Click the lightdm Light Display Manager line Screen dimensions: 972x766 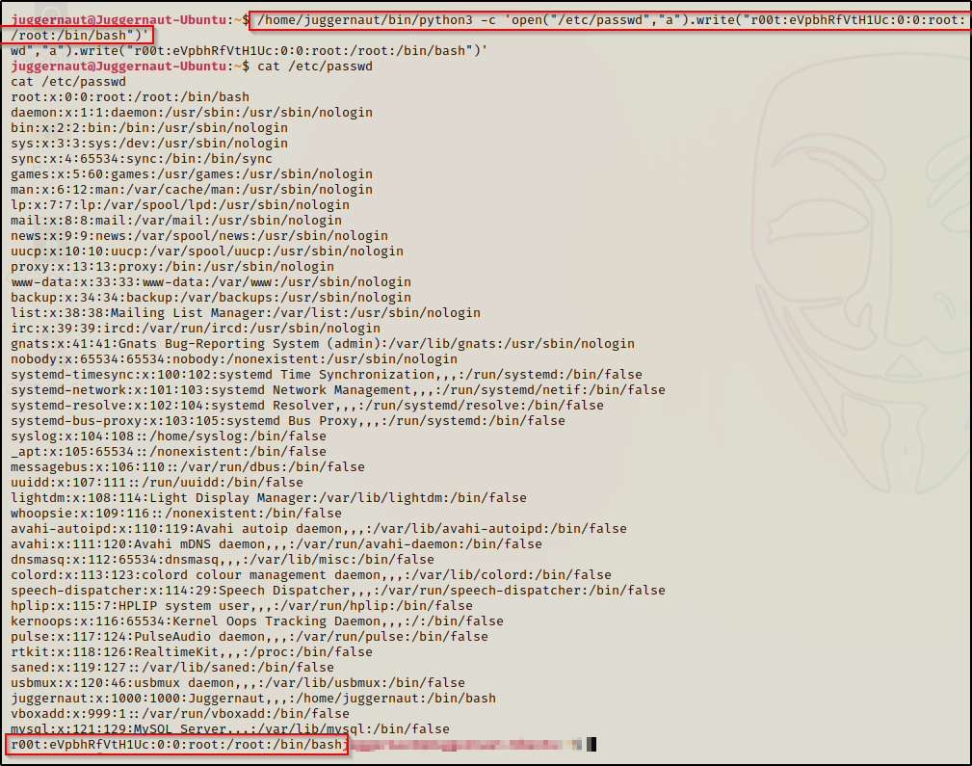pyautogui.click(x=268, y=497)
